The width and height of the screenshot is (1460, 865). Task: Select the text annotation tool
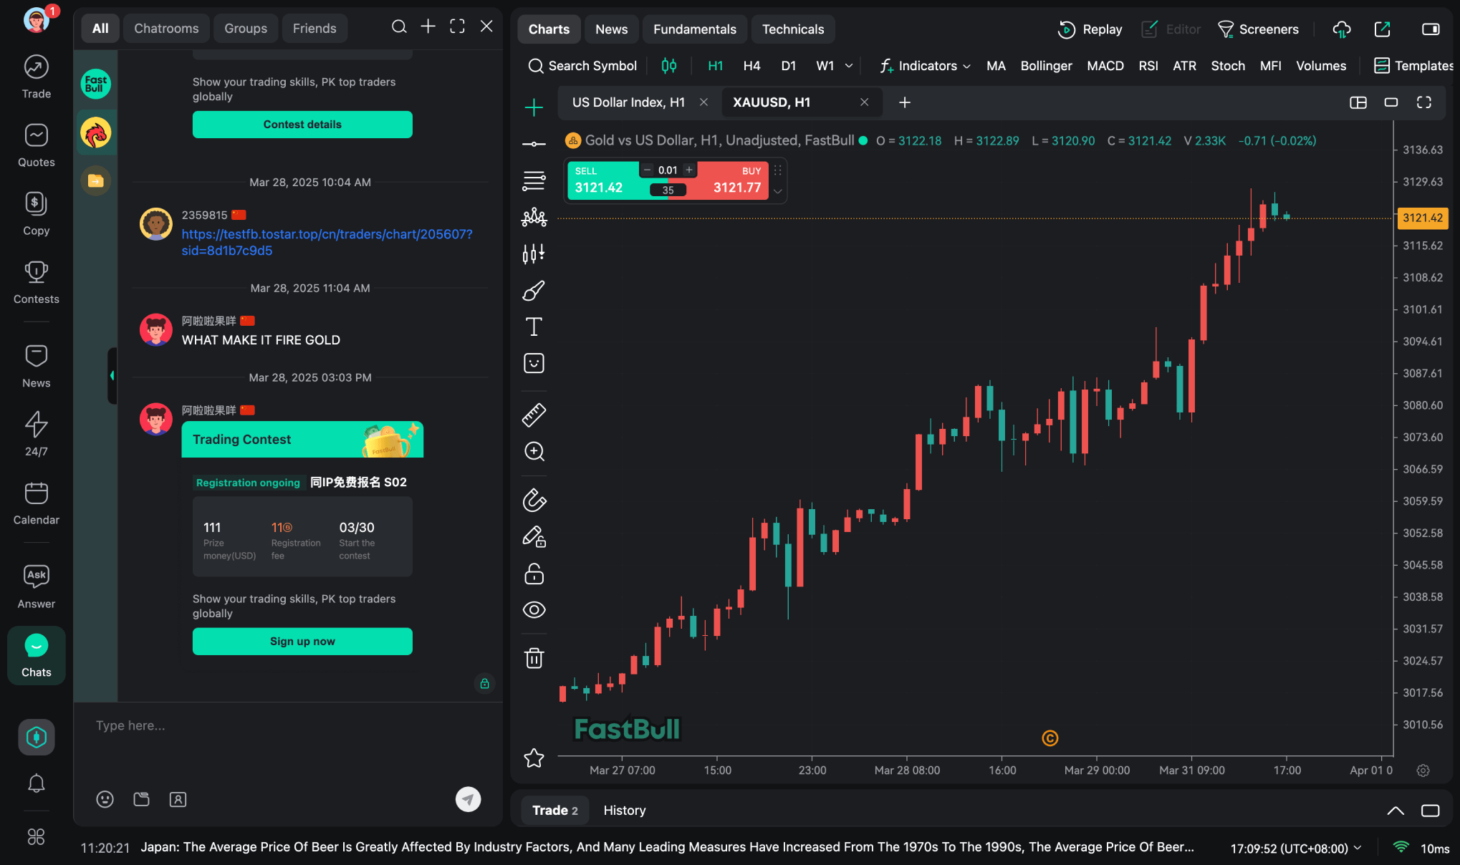[534, 327]
